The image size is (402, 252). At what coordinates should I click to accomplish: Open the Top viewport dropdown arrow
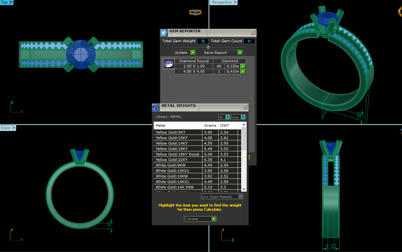12,2
